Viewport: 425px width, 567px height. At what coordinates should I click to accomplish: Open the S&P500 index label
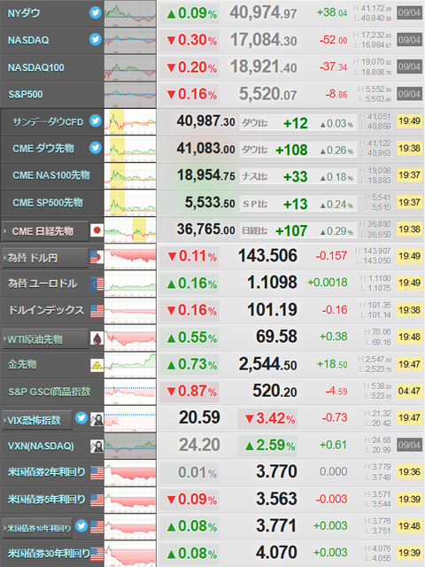pos(26,95)
